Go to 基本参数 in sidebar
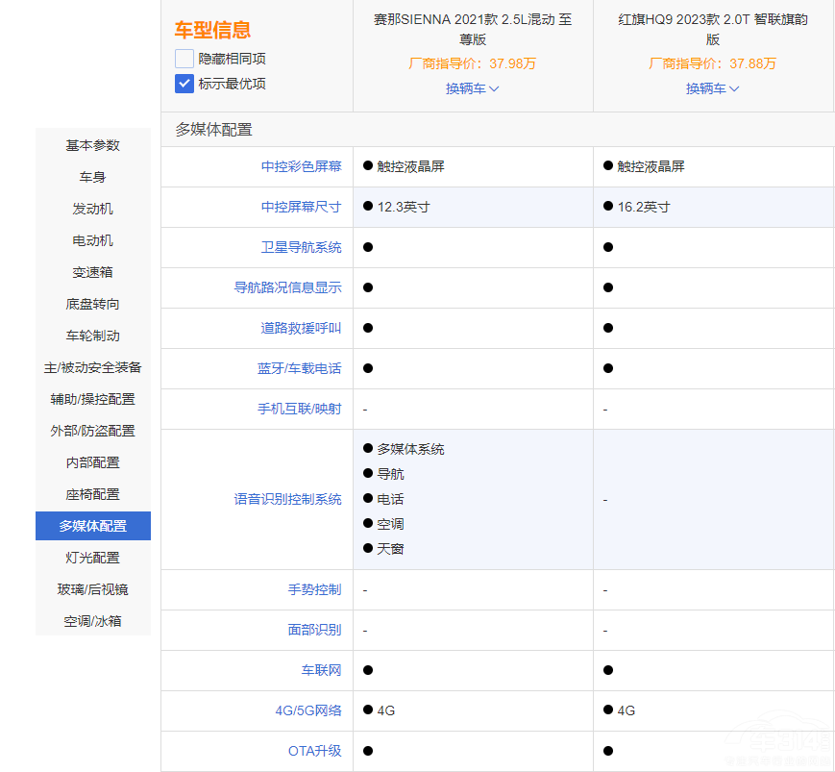This screenshot has width=835, height=772. tap(93, 145)
